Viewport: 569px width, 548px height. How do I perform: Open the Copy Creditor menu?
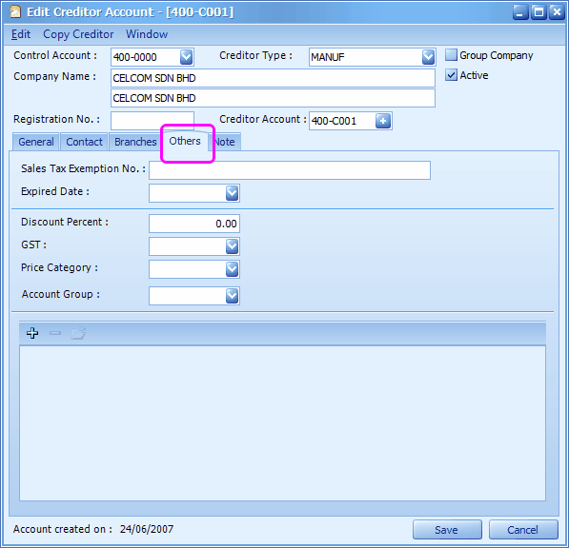pyautogui.click(x=78, y=34)
